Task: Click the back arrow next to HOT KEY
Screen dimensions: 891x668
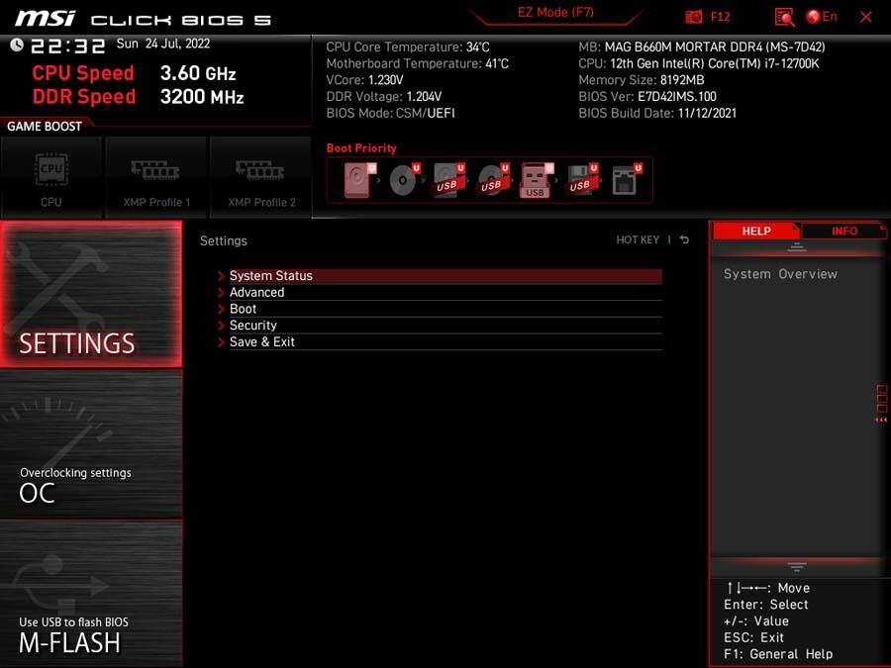Action: click(684, 240)
